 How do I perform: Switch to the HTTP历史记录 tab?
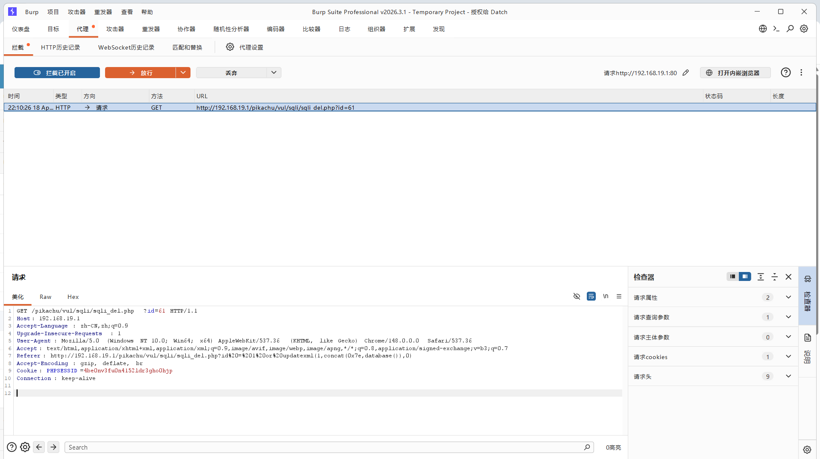coord(60,47)
